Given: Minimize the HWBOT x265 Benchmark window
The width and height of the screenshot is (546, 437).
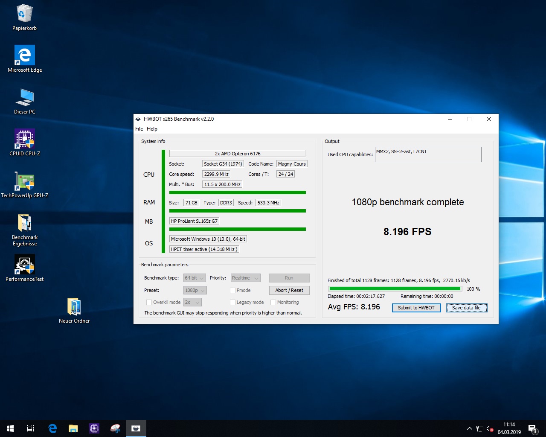Looking at the screenshot, I should click(450, 119).
